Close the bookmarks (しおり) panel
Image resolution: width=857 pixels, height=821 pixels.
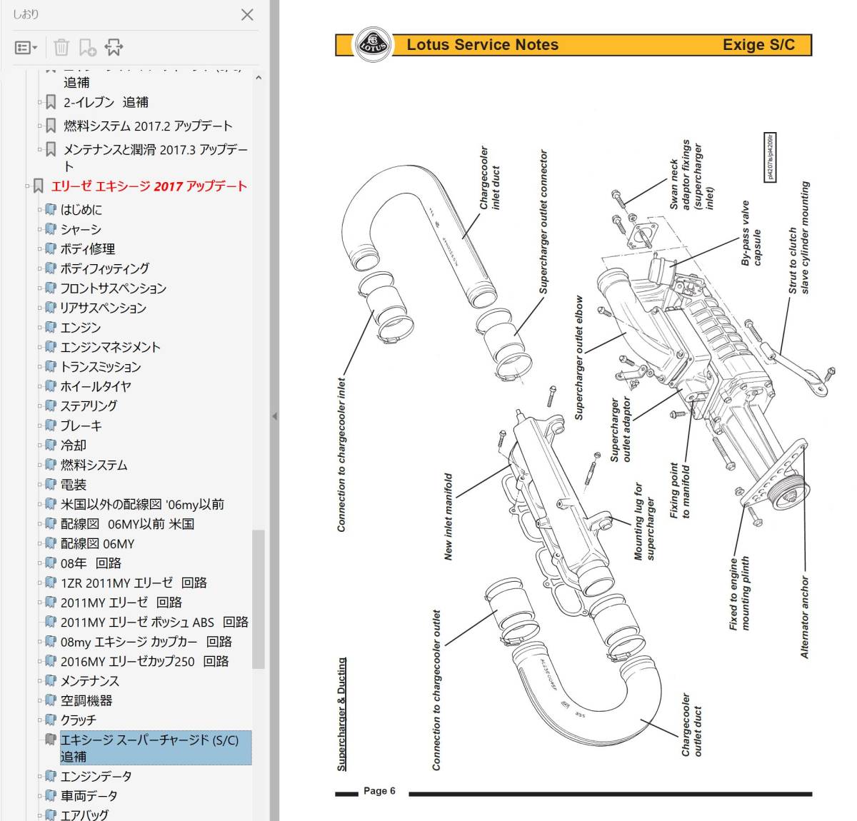pos(247,14)
